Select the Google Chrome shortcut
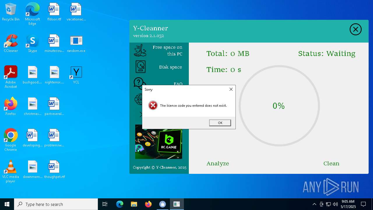 11,140
